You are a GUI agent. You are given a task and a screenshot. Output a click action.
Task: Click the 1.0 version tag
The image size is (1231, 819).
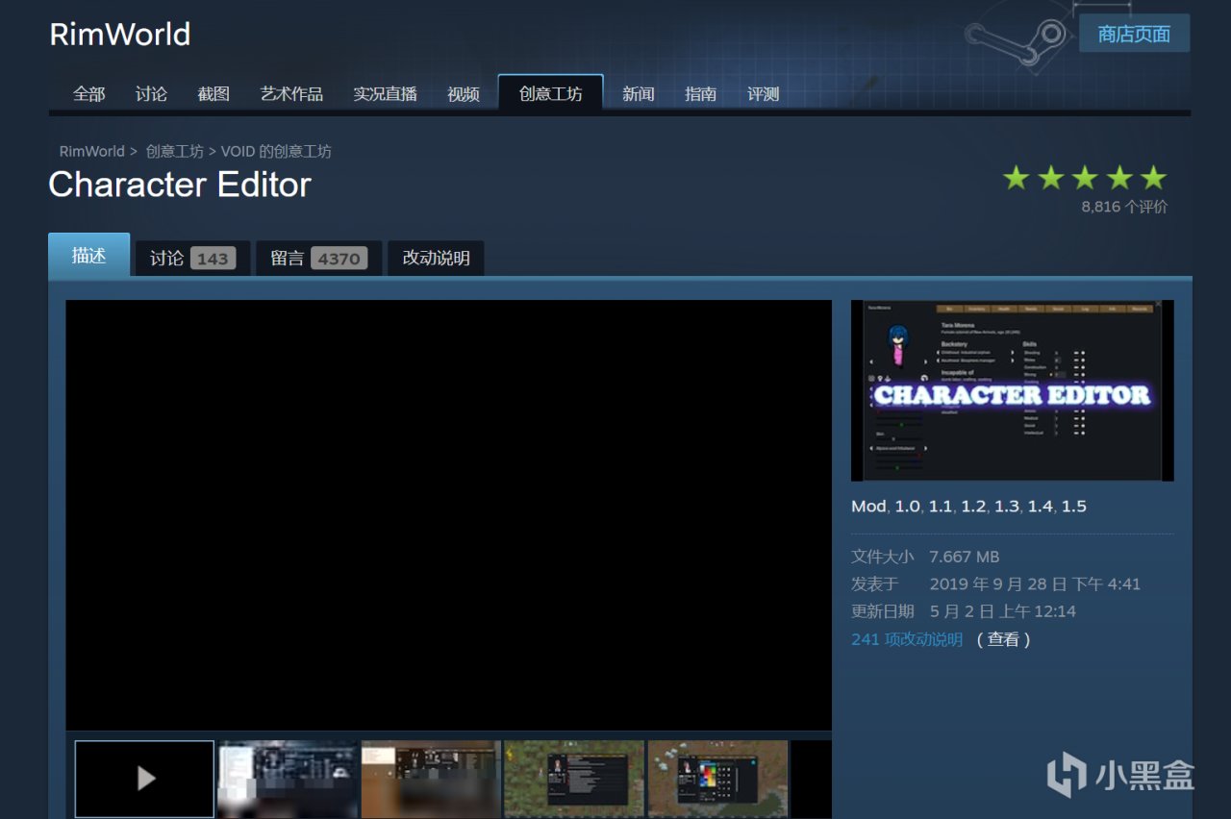(x=908, y=507)
